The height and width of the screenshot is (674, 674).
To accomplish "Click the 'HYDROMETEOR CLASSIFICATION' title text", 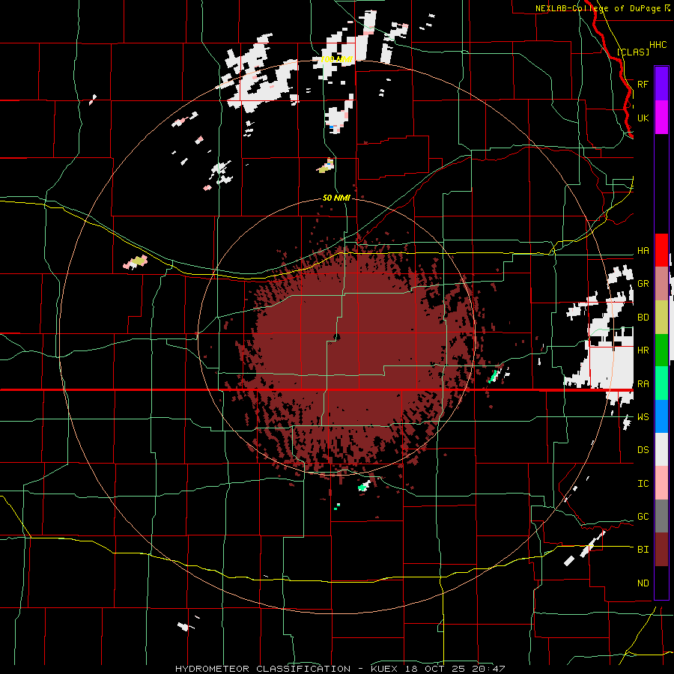I will (263, 669).
